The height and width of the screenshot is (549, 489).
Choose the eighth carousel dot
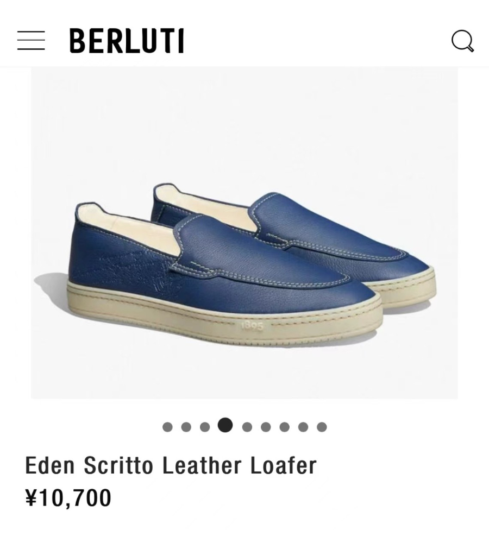click(303, 427)
